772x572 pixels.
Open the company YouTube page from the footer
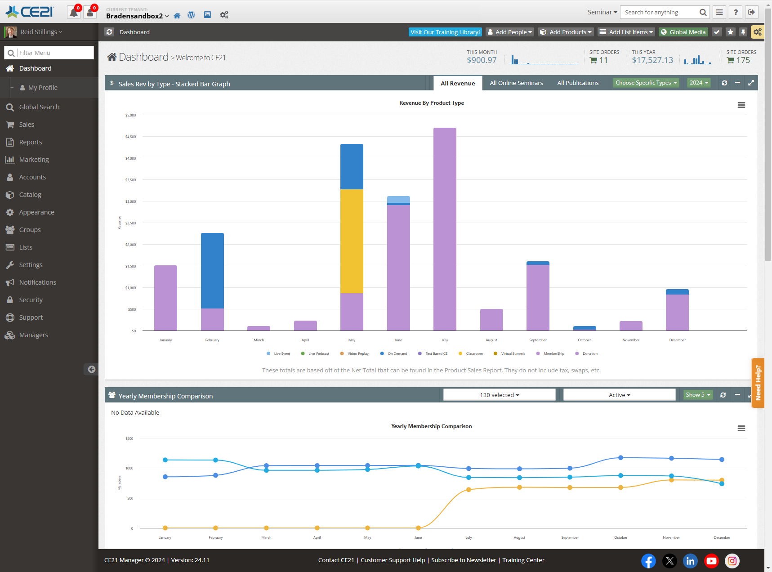tap(711, 561)
